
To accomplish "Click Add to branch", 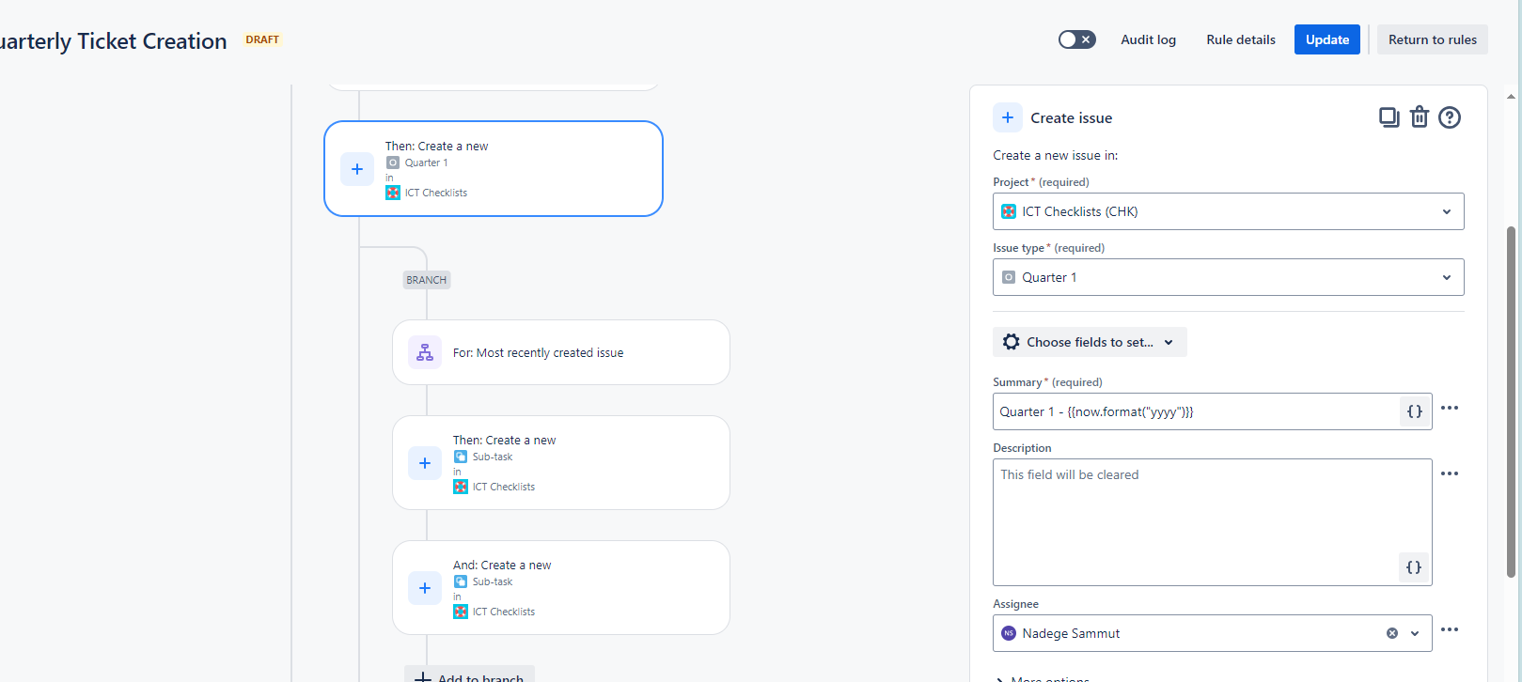I will [x=469, y=675].
